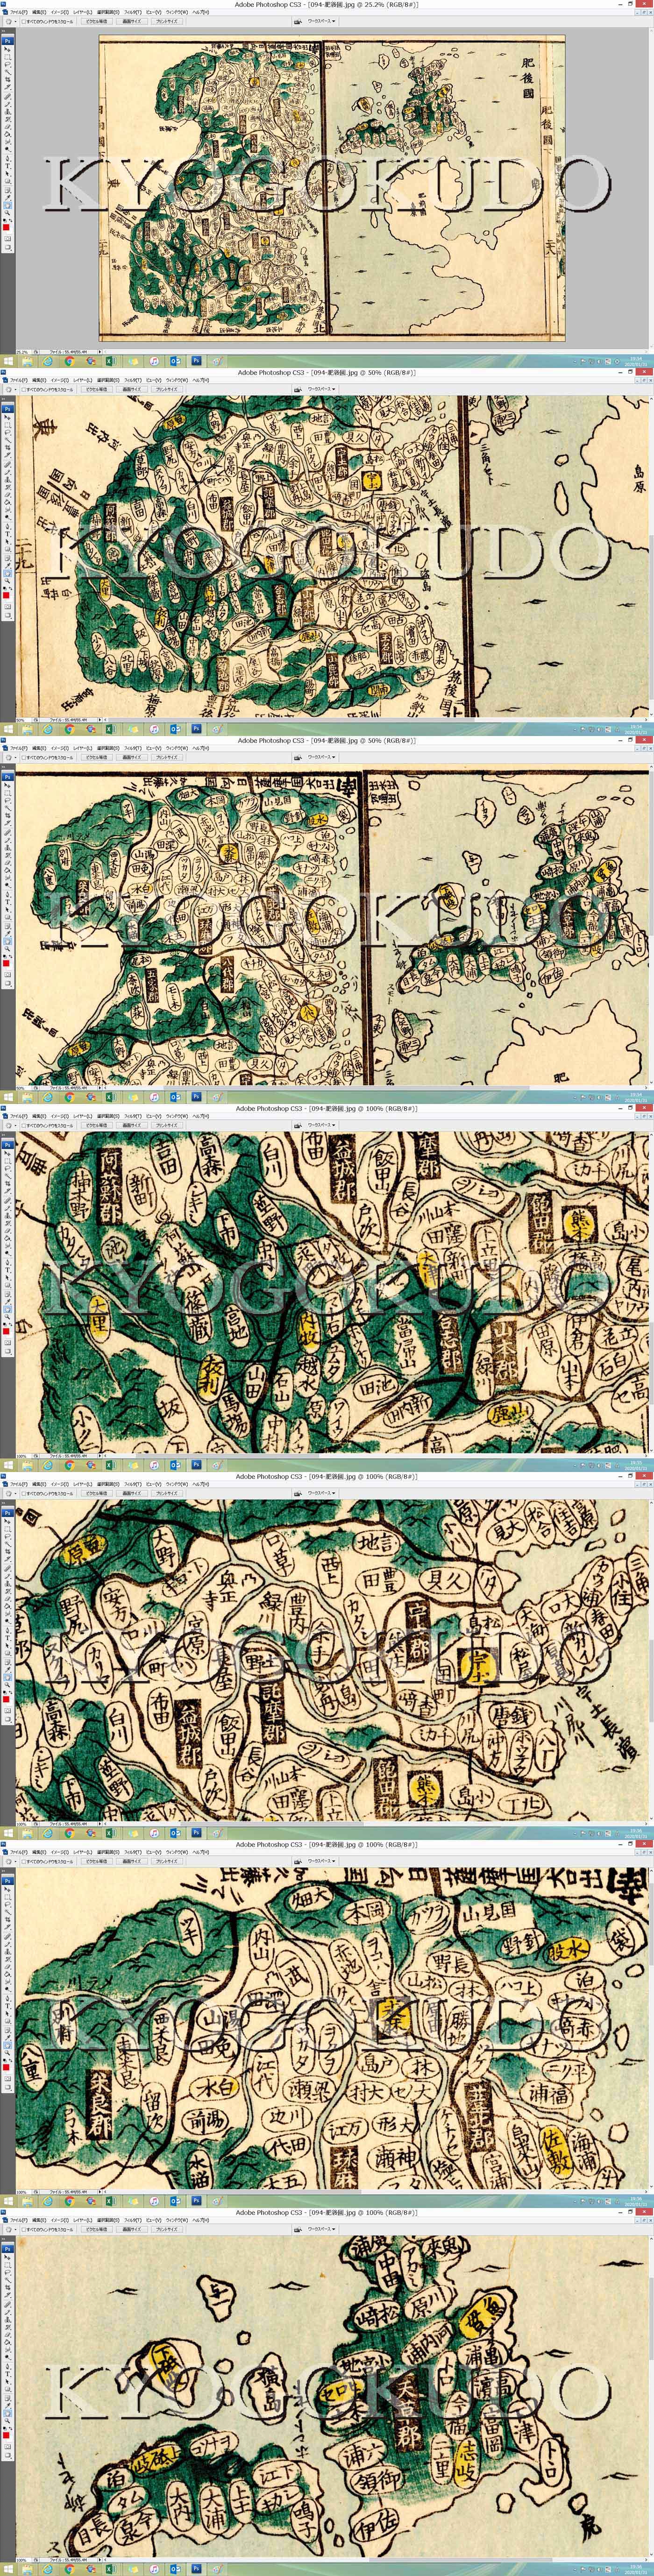Viewport: 654px width, 2576px height.
Task: Select Healing Brush tool in the 25.2% window
Action: pyautogui.click(x=8, y=97)
